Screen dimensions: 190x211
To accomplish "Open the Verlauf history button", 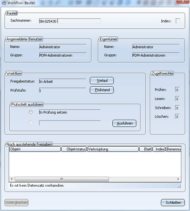I will click(x=102, y=81).
